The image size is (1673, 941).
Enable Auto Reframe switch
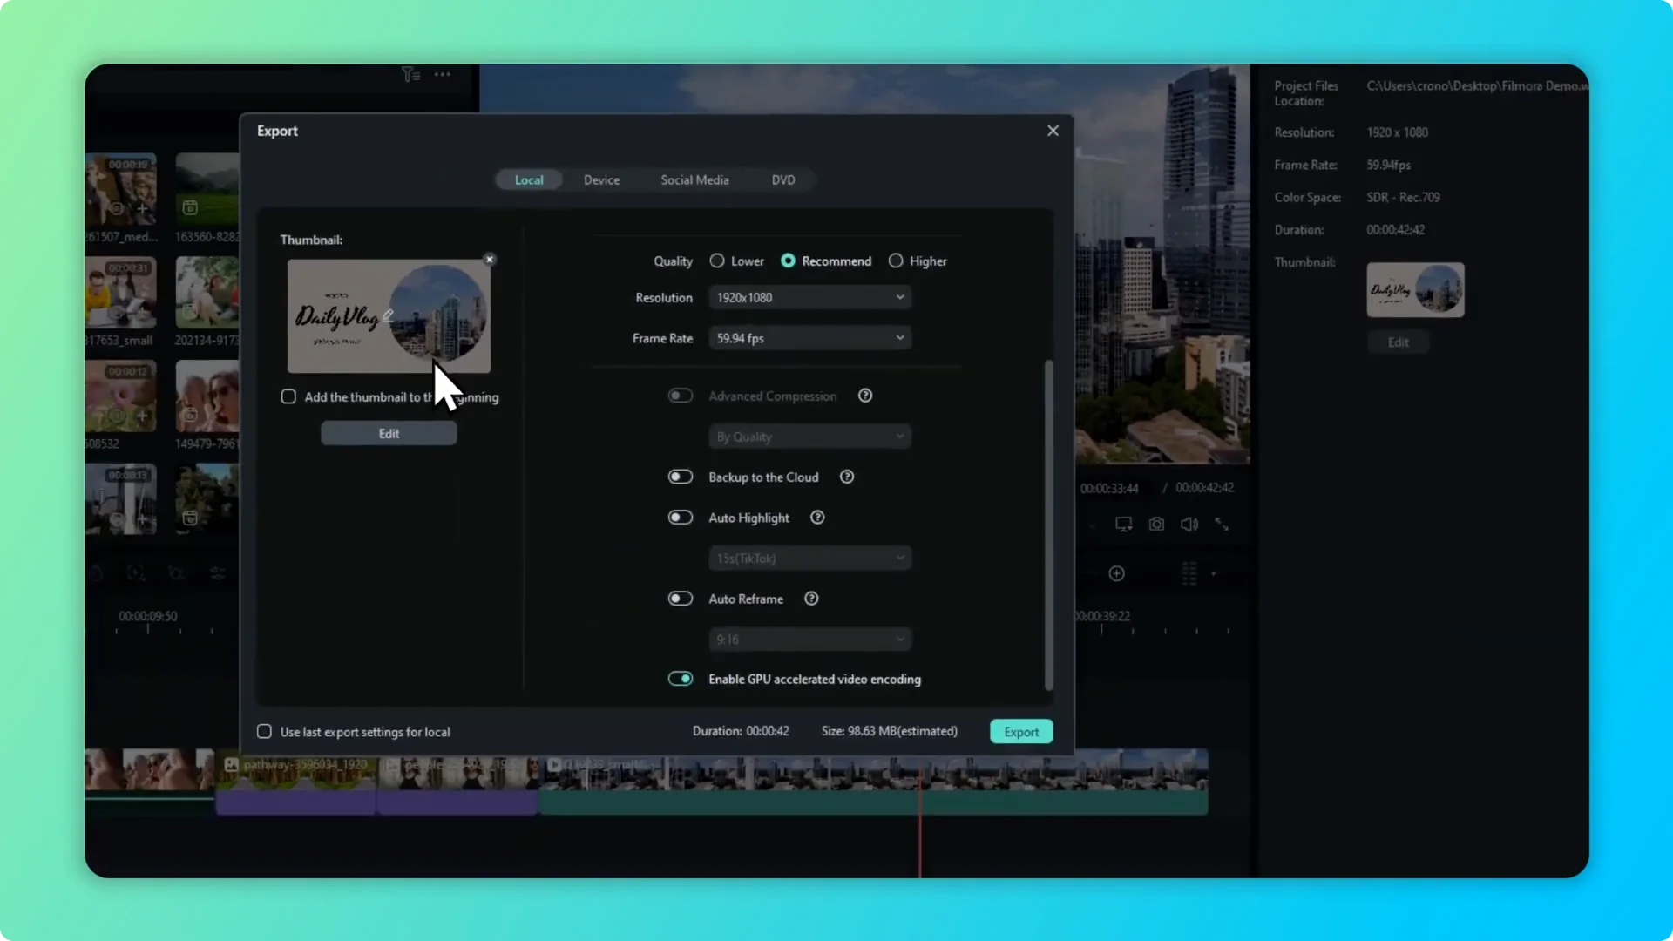tap(681, 599)
